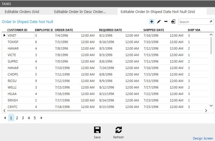The height and width of the screenshot is (141, 215).
Task: Select the RICSU customer ID cell
Action: point(12,81)
